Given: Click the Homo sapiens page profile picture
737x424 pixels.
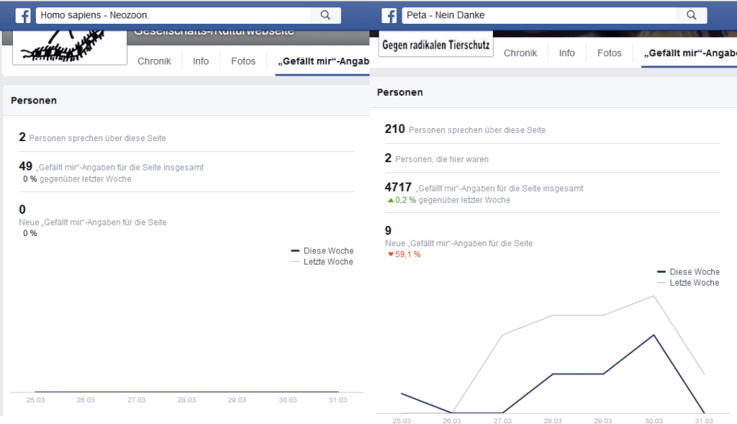Looking at the screenshot, I should point(70,48).
